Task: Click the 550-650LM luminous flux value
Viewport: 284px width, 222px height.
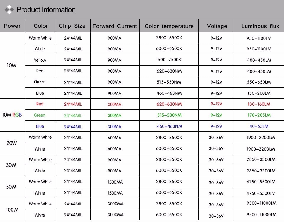Action: pos(259,82)
